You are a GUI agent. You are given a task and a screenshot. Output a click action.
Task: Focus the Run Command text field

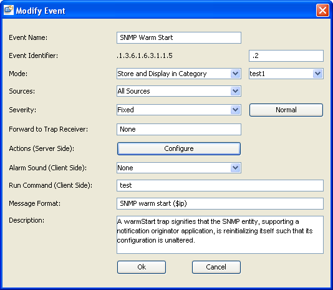coord(220,185)
